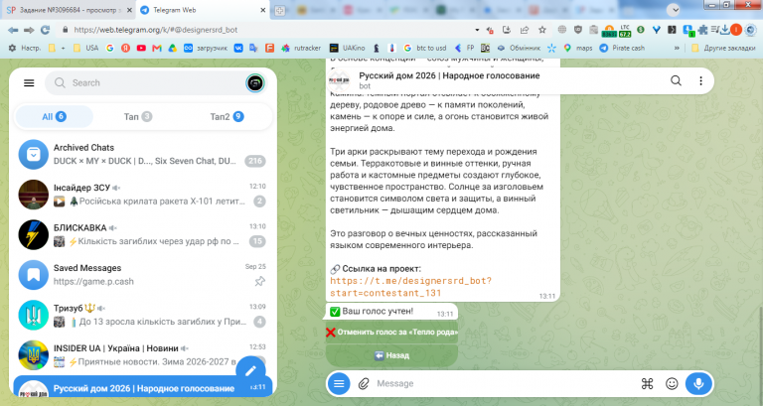763x406 pixels.
Task: Open the Pirate cash bookmark
Action: 622,48
